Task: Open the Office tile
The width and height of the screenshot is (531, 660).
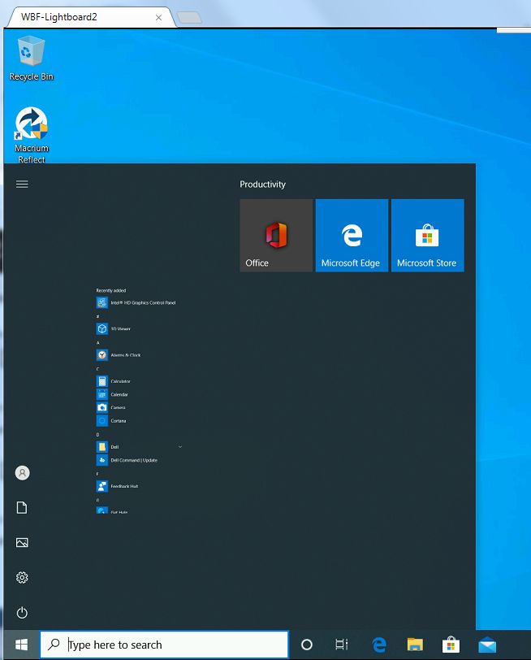Action: (x=276, y=235)
